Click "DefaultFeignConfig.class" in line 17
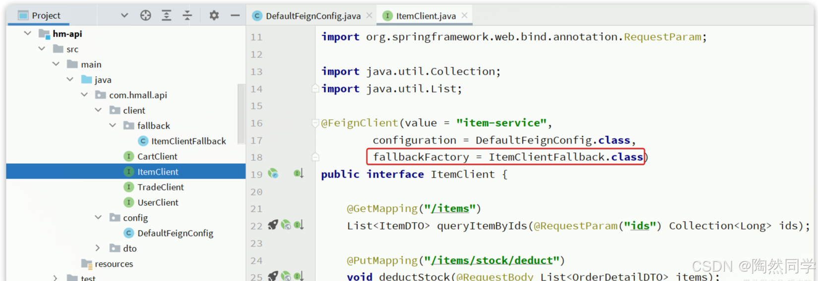This screenshot has height=281, width=818. (x=553, y=140)
